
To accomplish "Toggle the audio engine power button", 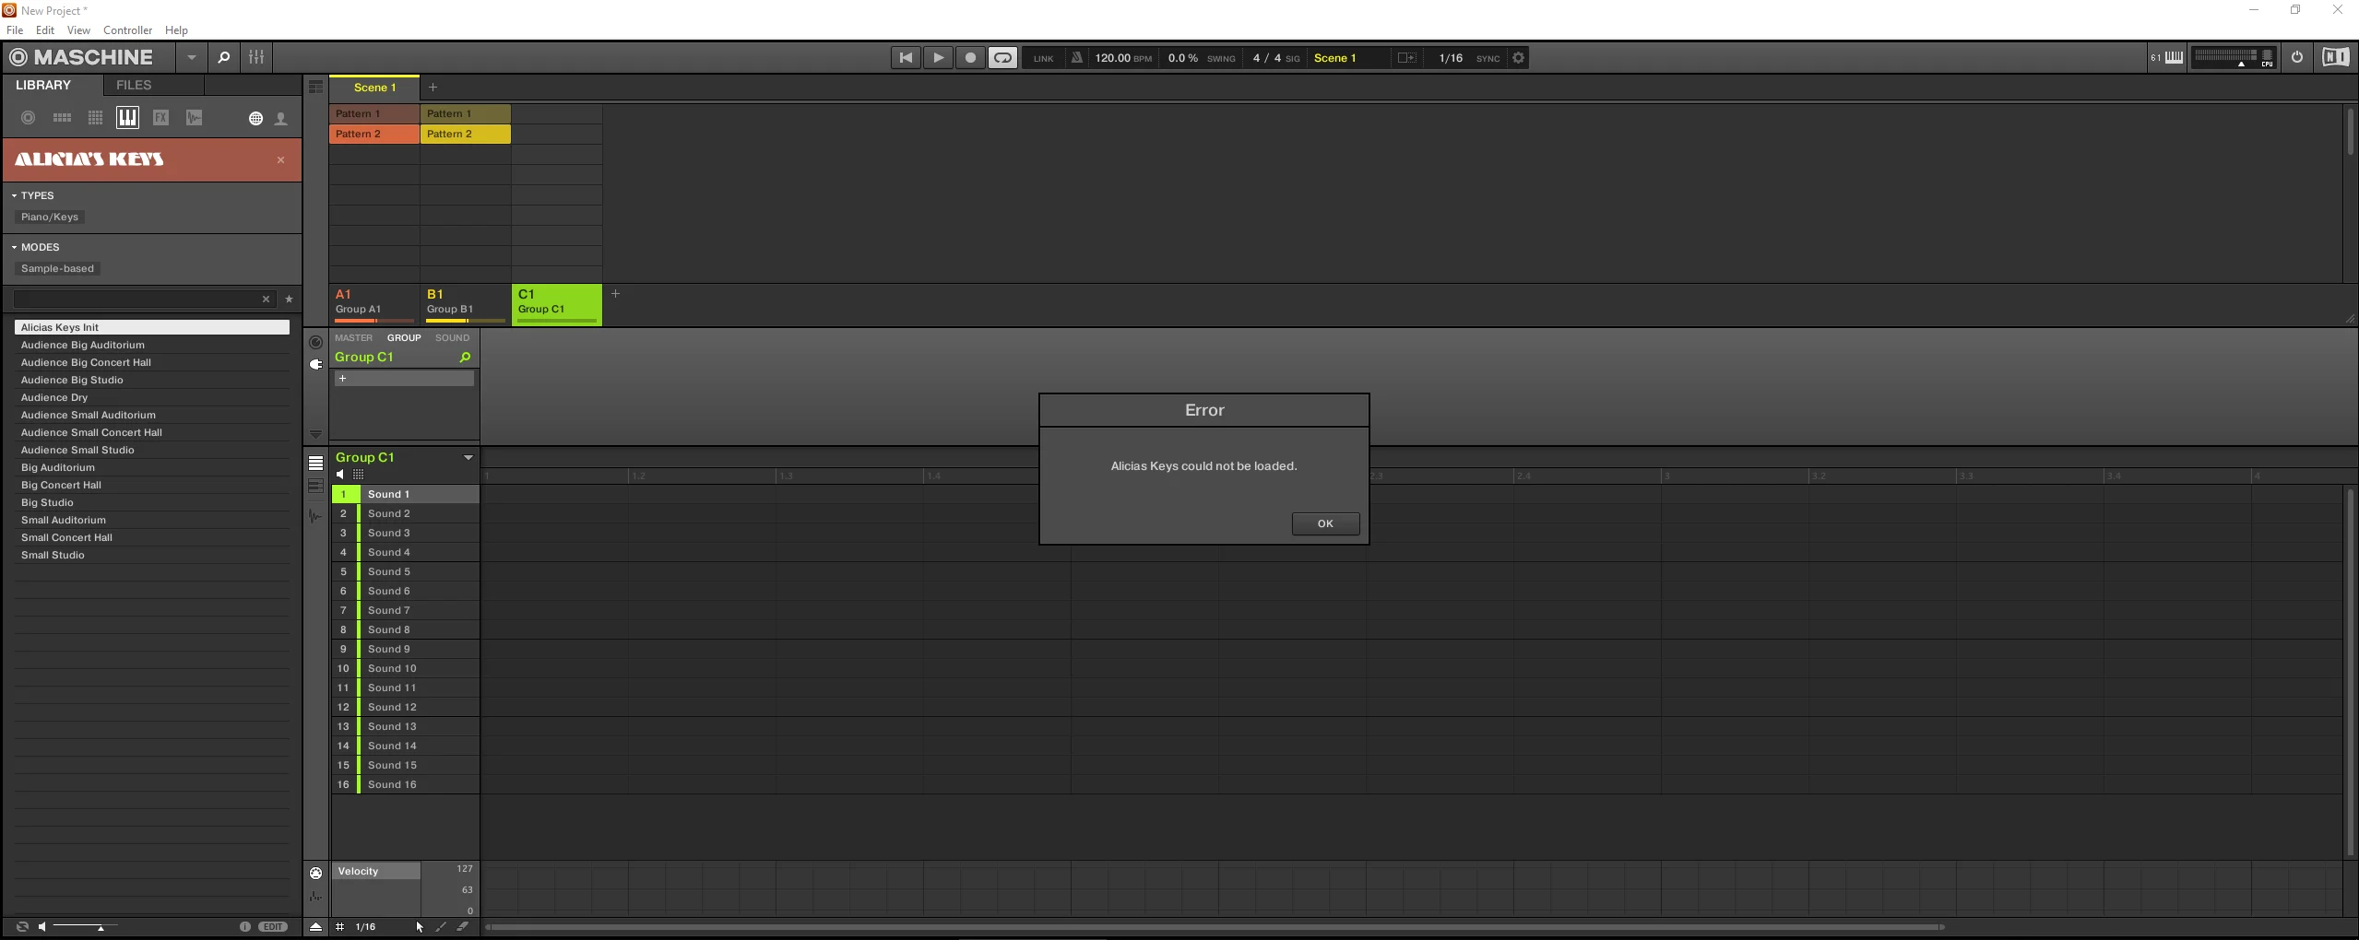I will point(2297,57).
